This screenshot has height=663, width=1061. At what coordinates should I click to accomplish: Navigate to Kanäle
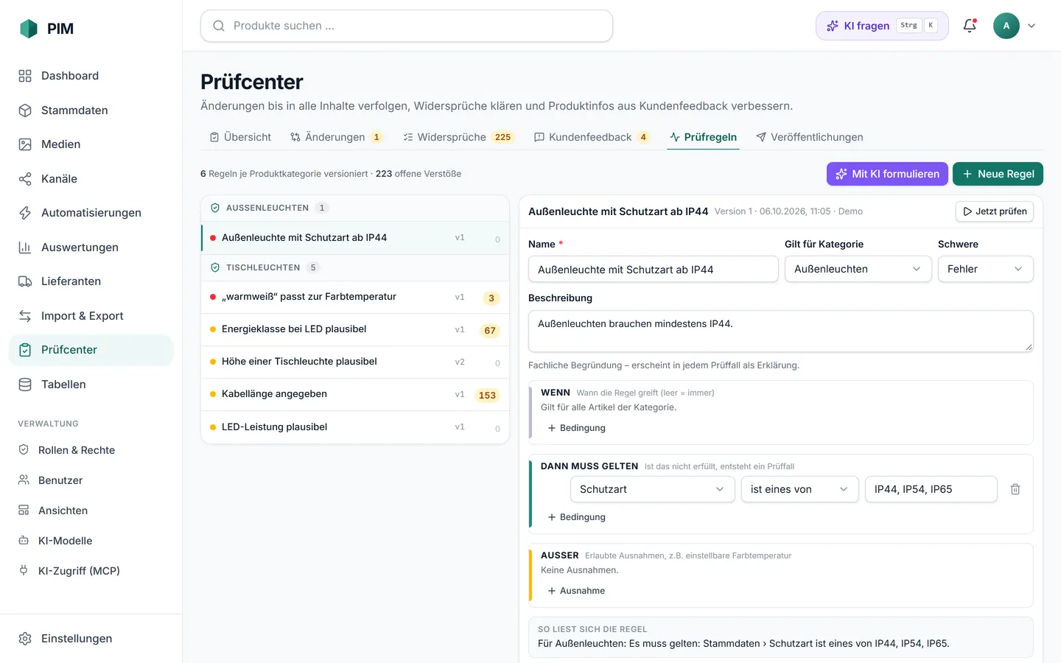(x=91, y=179)
